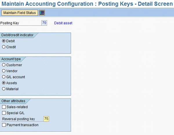Click the Debit/credit indicator group header

point(17,35)
